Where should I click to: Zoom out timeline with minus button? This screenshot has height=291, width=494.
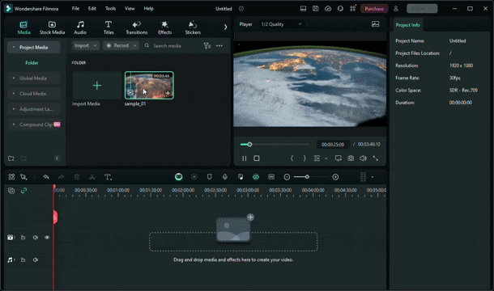point(287,177)
